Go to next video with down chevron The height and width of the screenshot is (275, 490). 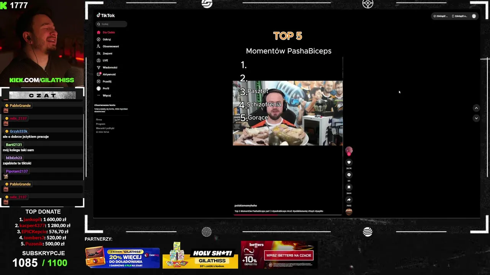tap(476, 118)
